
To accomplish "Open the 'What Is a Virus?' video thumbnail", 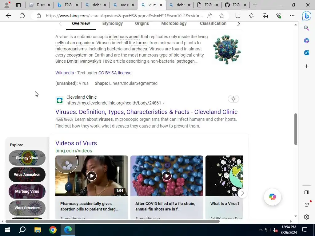I will [x=224, y=176].
